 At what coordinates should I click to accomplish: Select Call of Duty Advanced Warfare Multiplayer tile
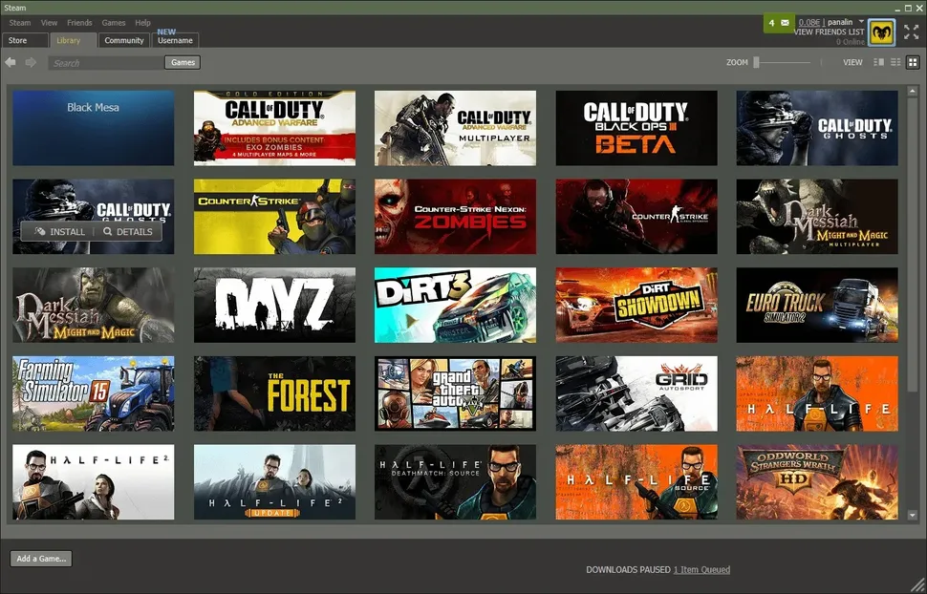455,128
